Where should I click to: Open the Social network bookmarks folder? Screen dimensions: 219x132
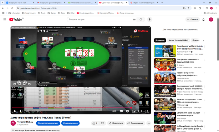pos(29,13)
